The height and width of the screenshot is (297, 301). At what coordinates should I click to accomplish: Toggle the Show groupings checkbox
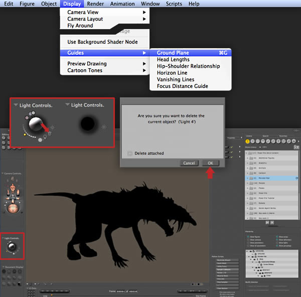click(x=277, y=246)
